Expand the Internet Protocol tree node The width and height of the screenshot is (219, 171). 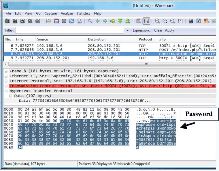click(6, 81)
